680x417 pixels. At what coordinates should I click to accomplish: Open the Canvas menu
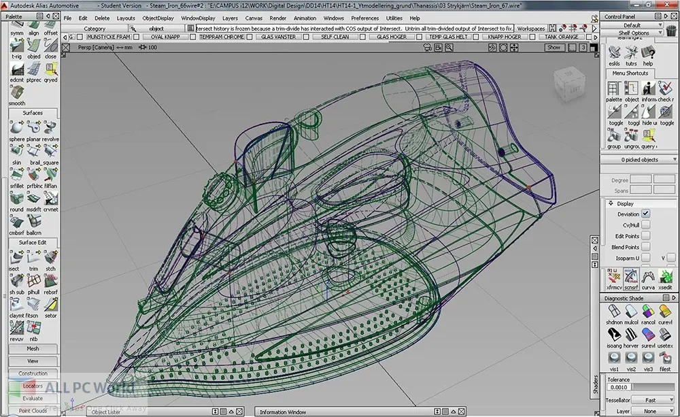253,18
